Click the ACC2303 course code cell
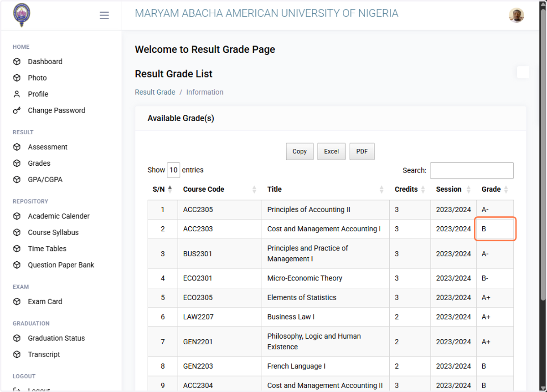The image size is (547, 392). [x=220, y=229]
